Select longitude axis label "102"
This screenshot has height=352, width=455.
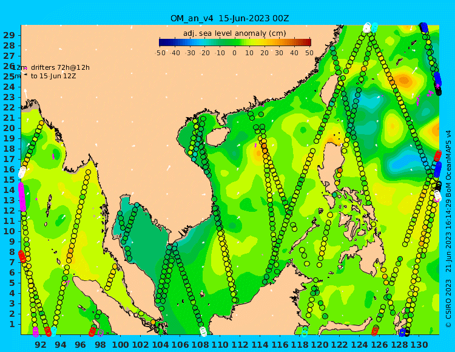(x=140, y=345)
